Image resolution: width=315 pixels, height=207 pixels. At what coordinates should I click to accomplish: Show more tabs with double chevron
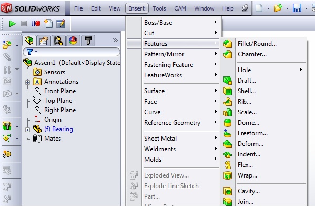(x=115, y=40)
